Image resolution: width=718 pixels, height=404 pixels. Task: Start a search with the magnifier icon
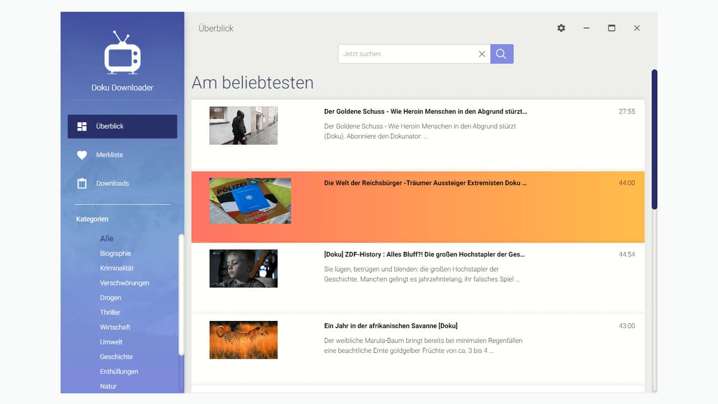coord(501,54)
